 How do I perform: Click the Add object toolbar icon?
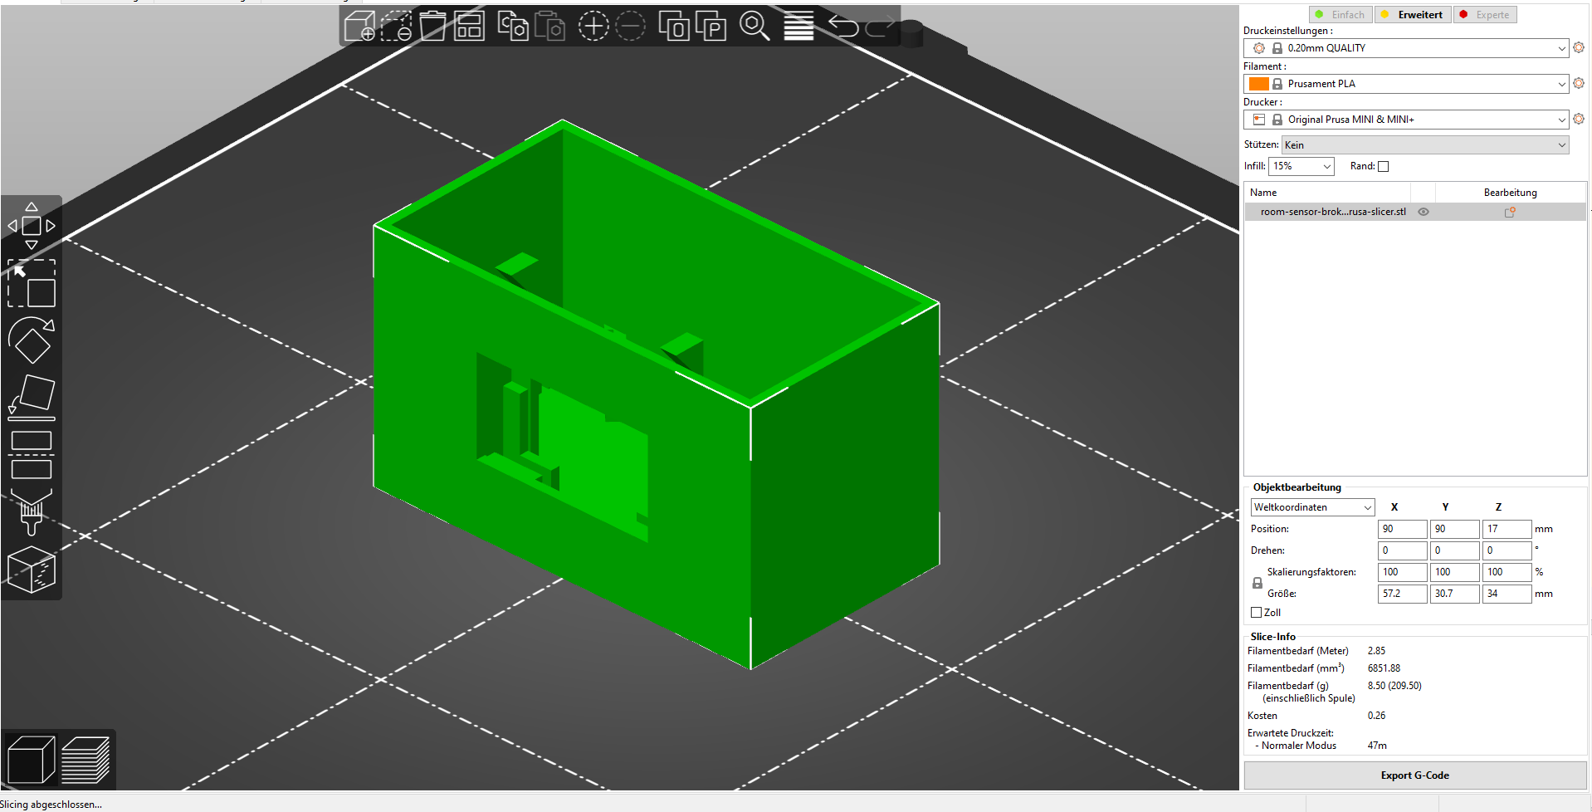click(359, 27)
